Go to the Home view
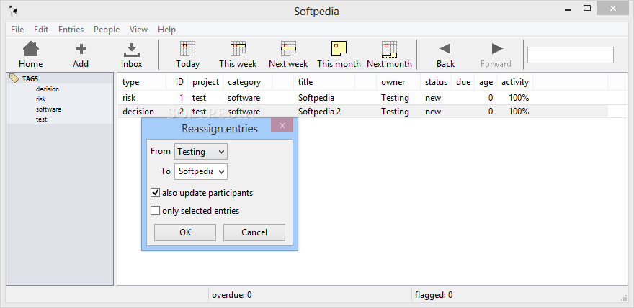The width and height of the screenshot is (634, 308). point(31,55)
